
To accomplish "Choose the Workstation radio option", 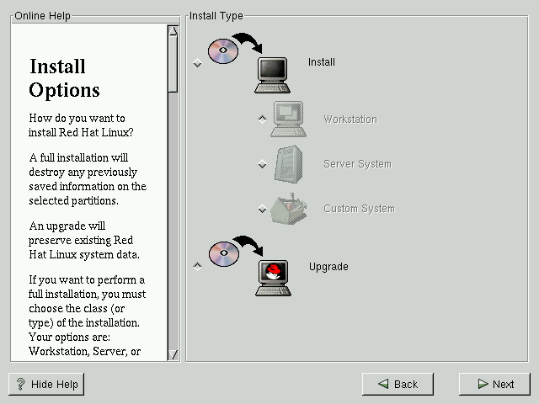I will (x=262, y=120).
